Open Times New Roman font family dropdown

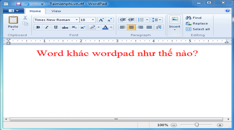[77, 20]
